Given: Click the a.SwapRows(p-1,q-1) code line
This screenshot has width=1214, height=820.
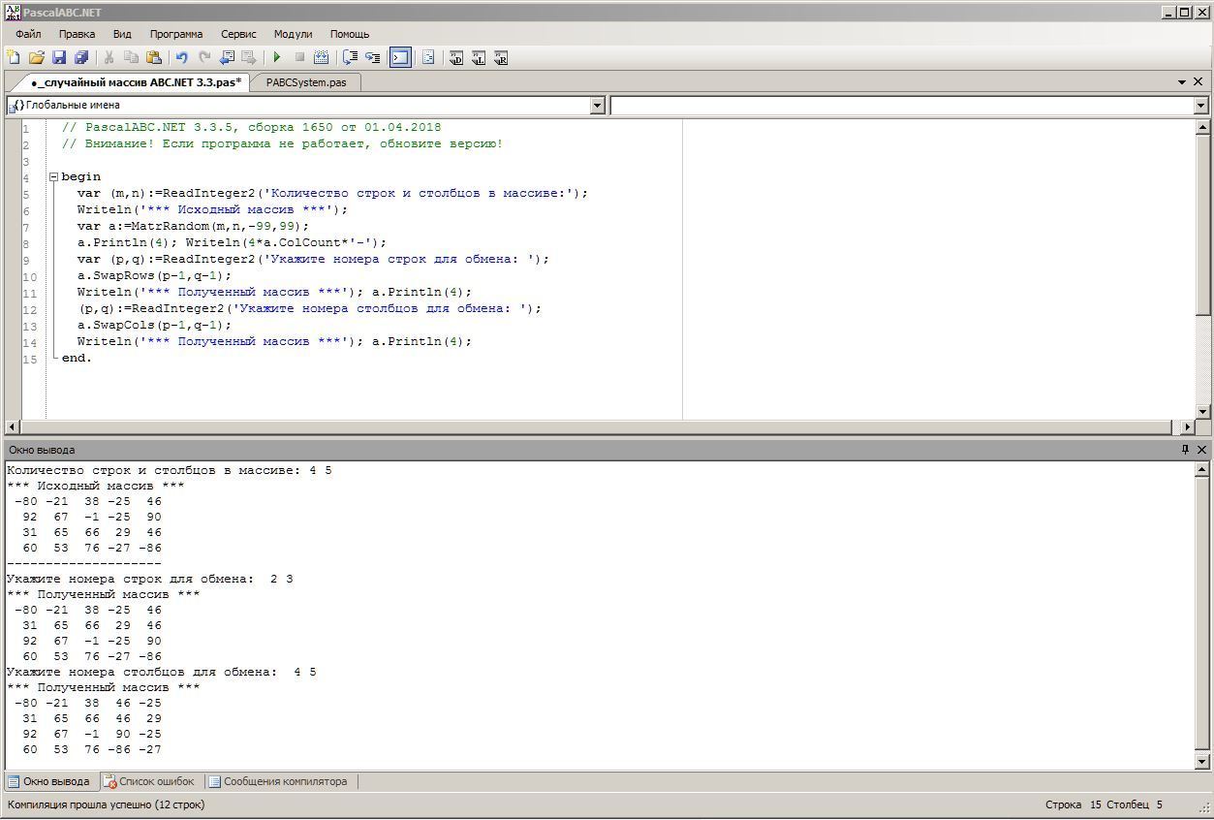Looking at the screenshot, I should [x=155, y=275].
